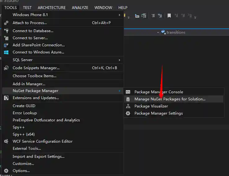Image resolution: width=229 pixels, height=176 pixels.
Task: Click the Connect to Server icon
Action: [6, 38]
